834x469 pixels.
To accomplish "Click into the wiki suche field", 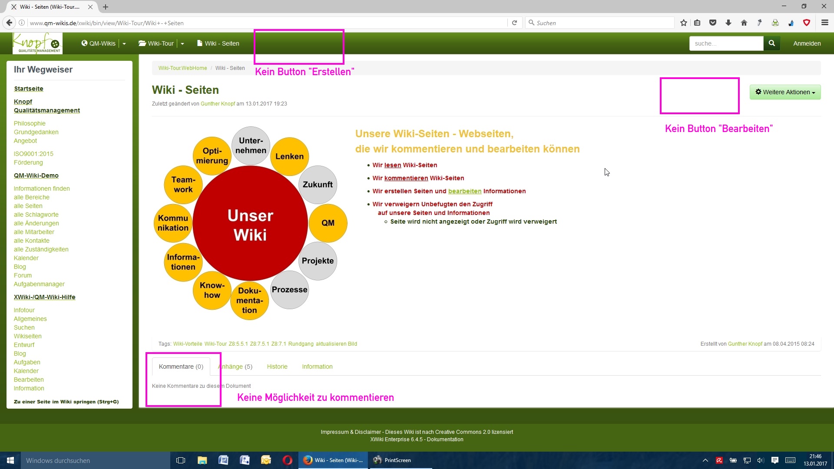I will (726, 43).
